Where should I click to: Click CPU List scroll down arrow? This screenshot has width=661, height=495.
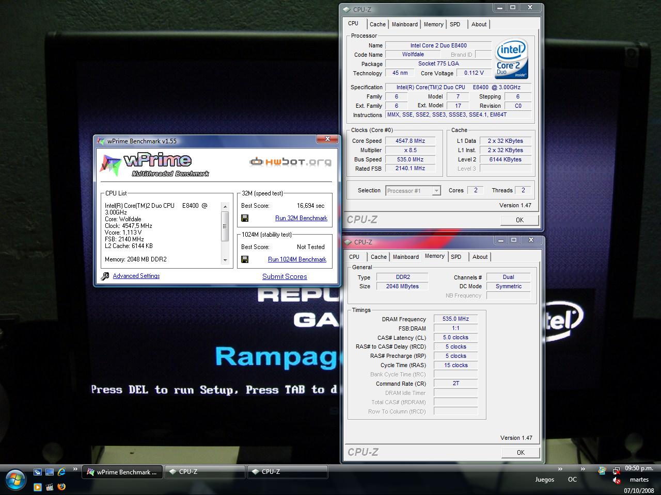click(x=225, y=260)
